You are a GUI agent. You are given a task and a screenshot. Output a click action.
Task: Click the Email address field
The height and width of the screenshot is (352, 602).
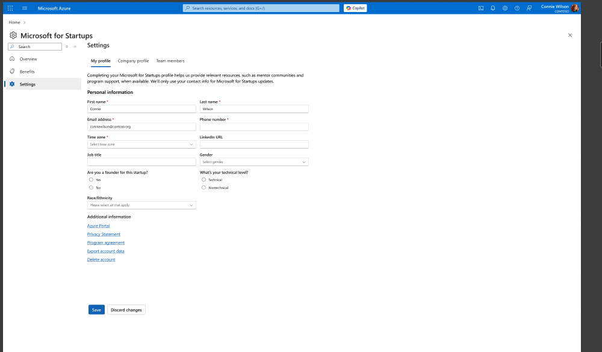(141, 127)
